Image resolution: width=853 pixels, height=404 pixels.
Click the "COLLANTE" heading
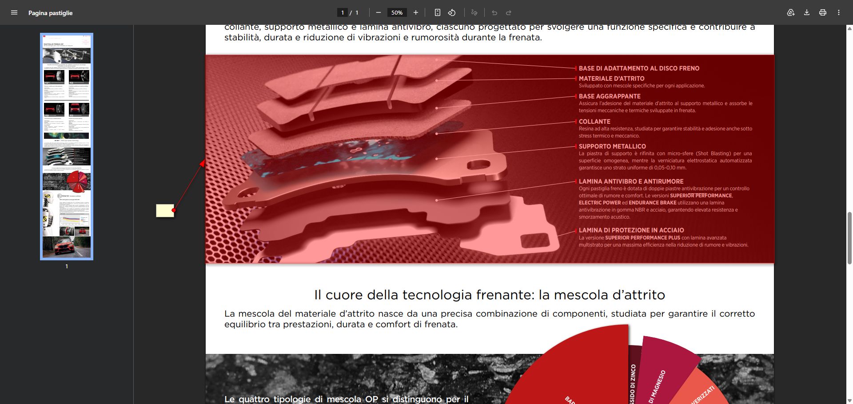594,122
